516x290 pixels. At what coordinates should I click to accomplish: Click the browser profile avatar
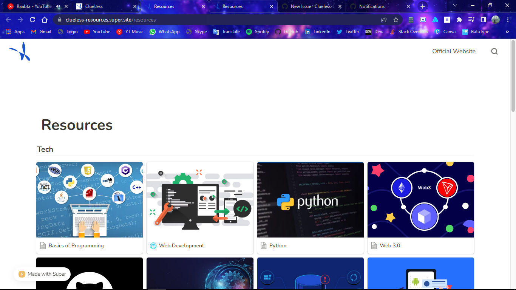point(495,20)
